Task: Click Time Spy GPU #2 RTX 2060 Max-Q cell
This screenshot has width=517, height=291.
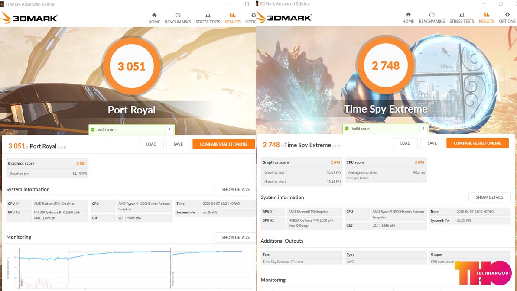Action: click(315, 223)
